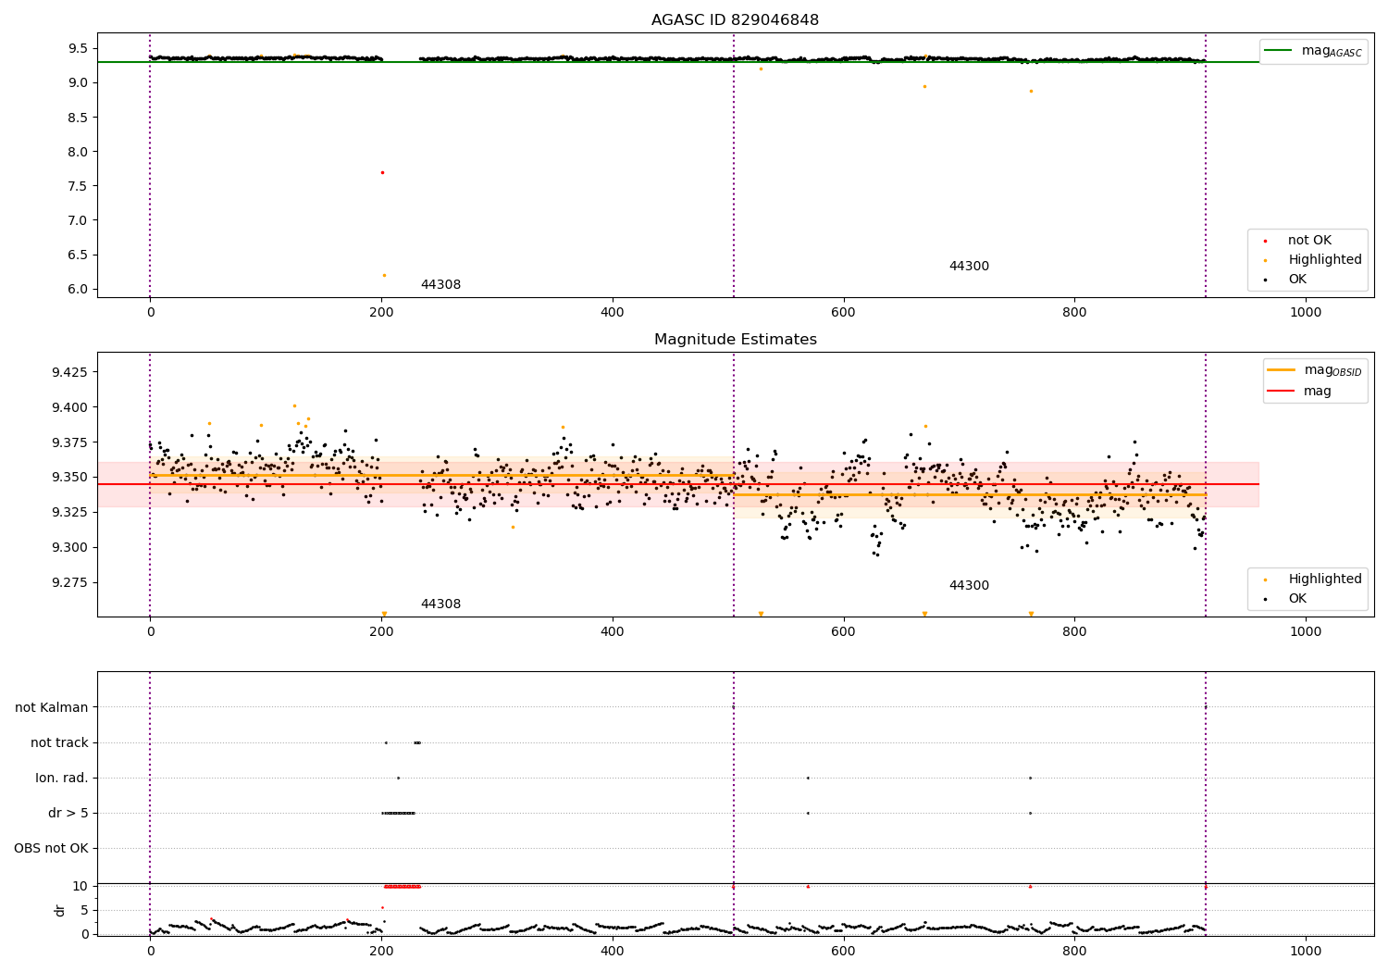Click the 'OBS not OK' axis label

click(x=51, y=849)
